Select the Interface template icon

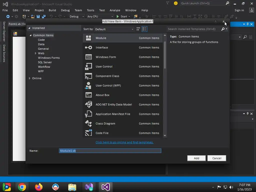pos(88,47)
